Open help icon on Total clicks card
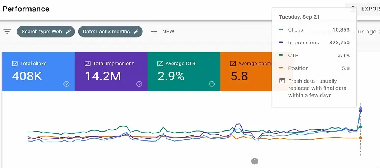 (66, 84)
